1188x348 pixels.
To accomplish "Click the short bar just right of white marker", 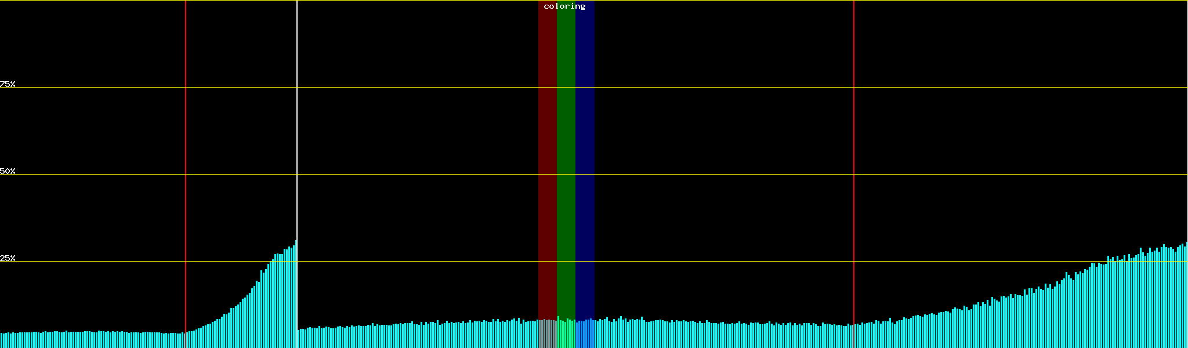I will 299,339.
